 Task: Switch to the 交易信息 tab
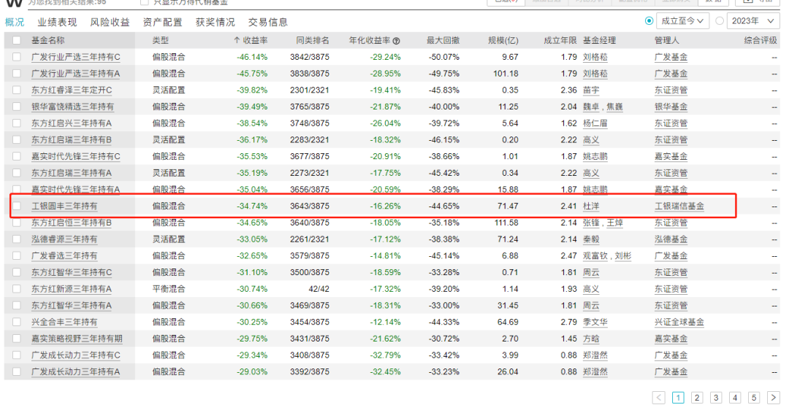tap(268, 22)
